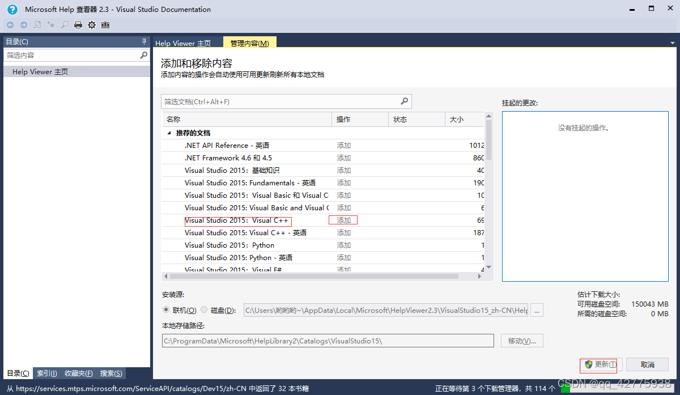Click the document list horizontal scrollbar thumb
Image resolution: width=680 pixels, height=395 pixels.
pyautogui.click(x=314, y=277)
